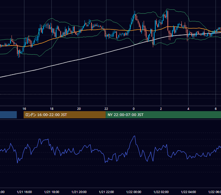Click the 1/21 20:00 date label
The height and width of the screenshot is (195, 221).
[x=79, y=192]
